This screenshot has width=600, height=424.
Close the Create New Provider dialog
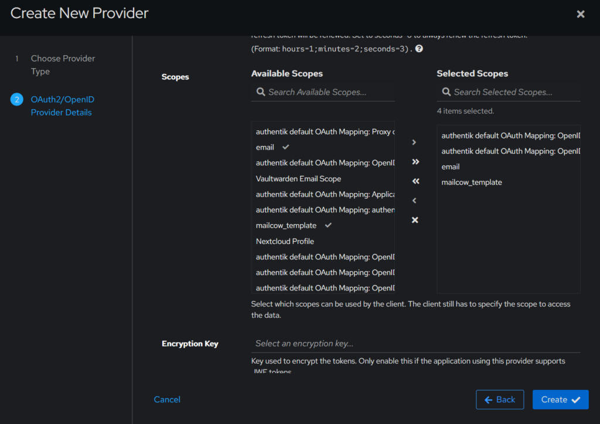581,14
